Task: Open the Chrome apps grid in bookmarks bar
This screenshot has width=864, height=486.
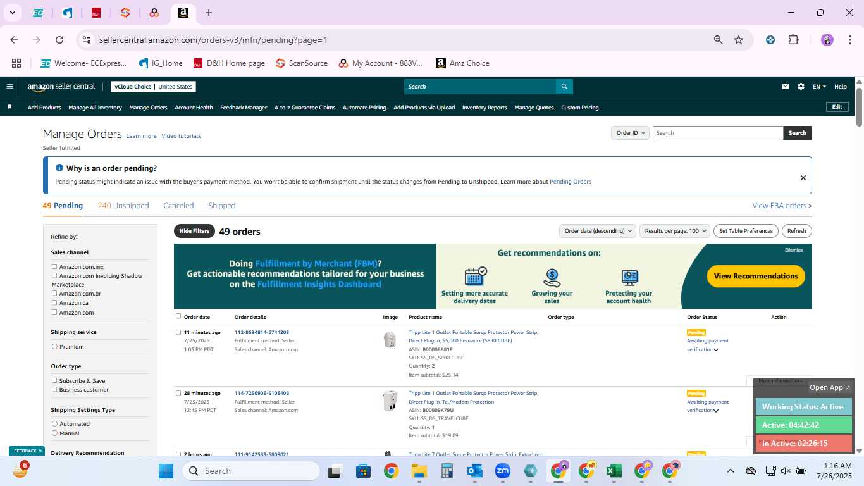Action: (x=16, y=63)
